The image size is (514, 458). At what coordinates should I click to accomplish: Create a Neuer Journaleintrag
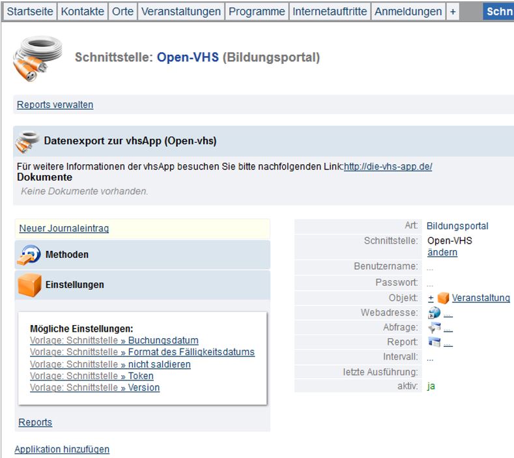point(64,228)
